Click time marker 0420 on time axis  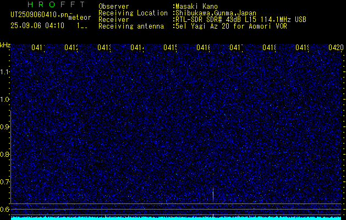(336, 47)
